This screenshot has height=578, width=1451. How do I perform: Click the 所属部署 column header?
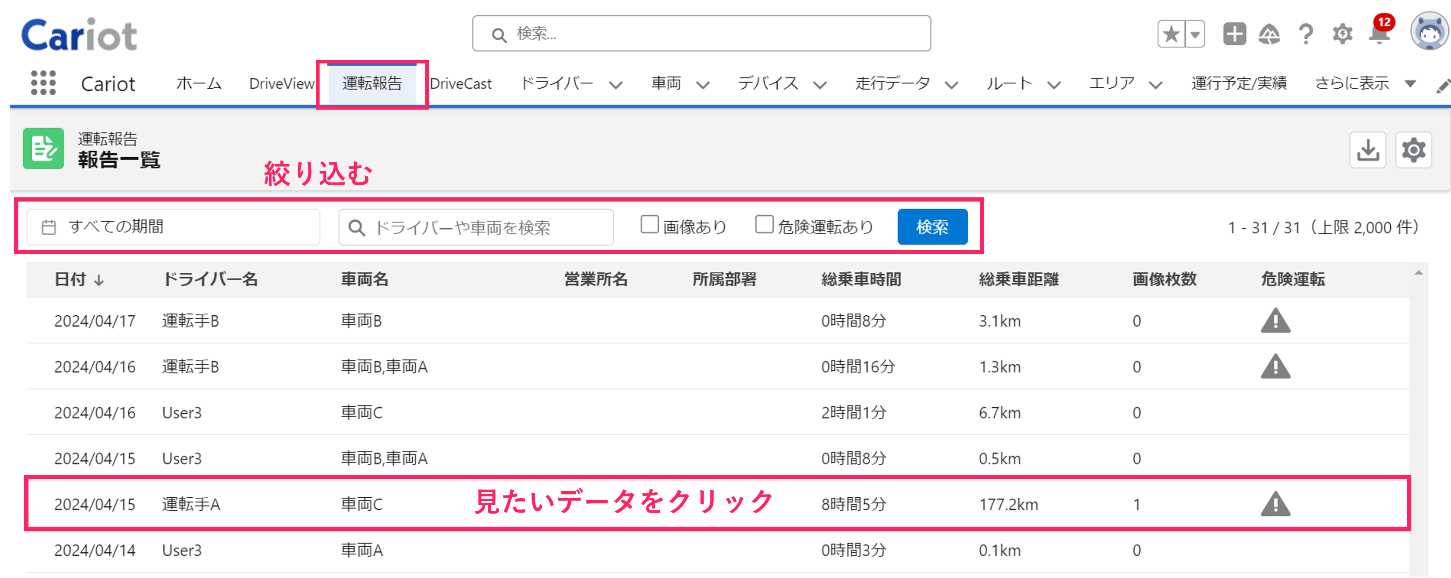pos(724,279)
